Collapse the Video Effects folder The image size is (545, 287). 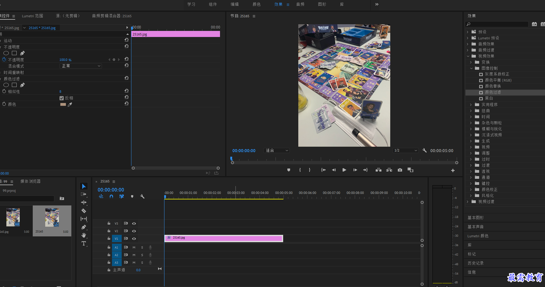tap(468, 56)
